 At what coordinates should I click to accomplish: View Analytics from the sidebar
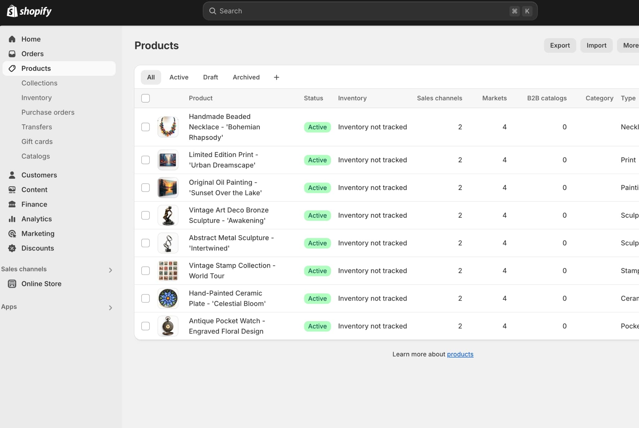click(x=37, y=219)
